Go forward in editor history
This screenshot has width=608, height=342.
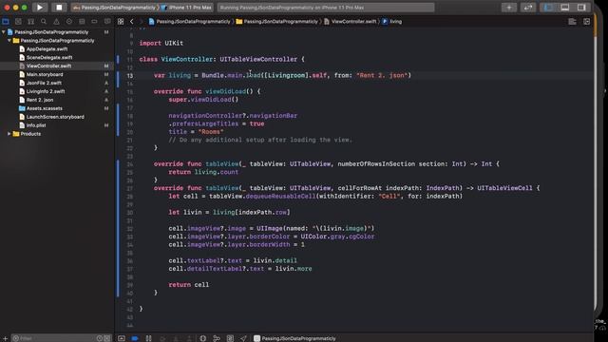tap(141, 22)
